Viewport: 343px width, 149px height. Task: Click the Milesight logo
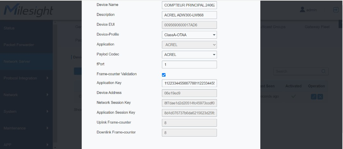coord(29,11)
